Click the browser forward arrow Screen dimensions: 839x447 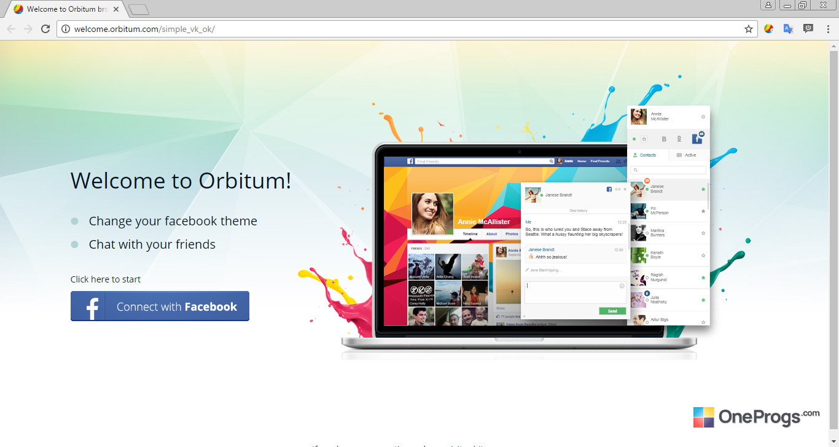point(28,29)
